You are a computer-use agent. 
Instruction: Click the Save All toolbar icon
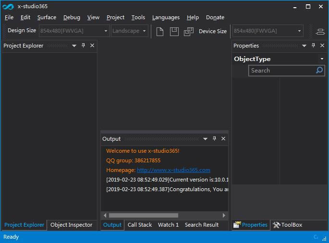(189, 32)
